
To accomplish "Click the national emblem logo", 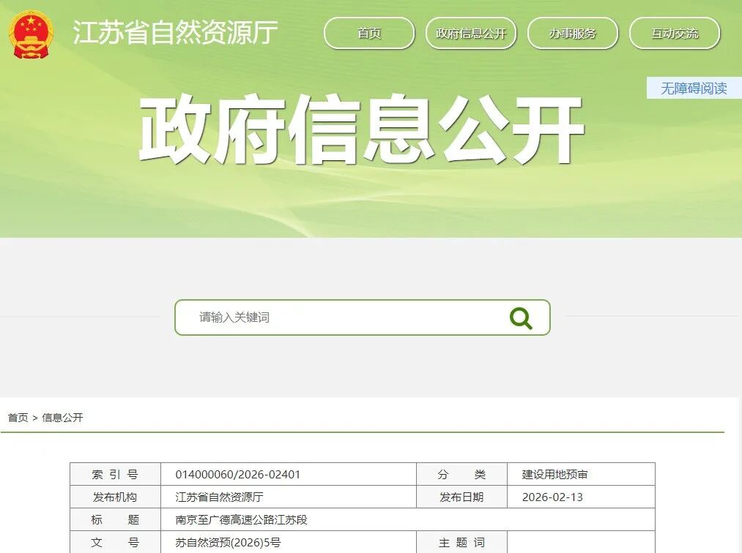I will 30,34.
